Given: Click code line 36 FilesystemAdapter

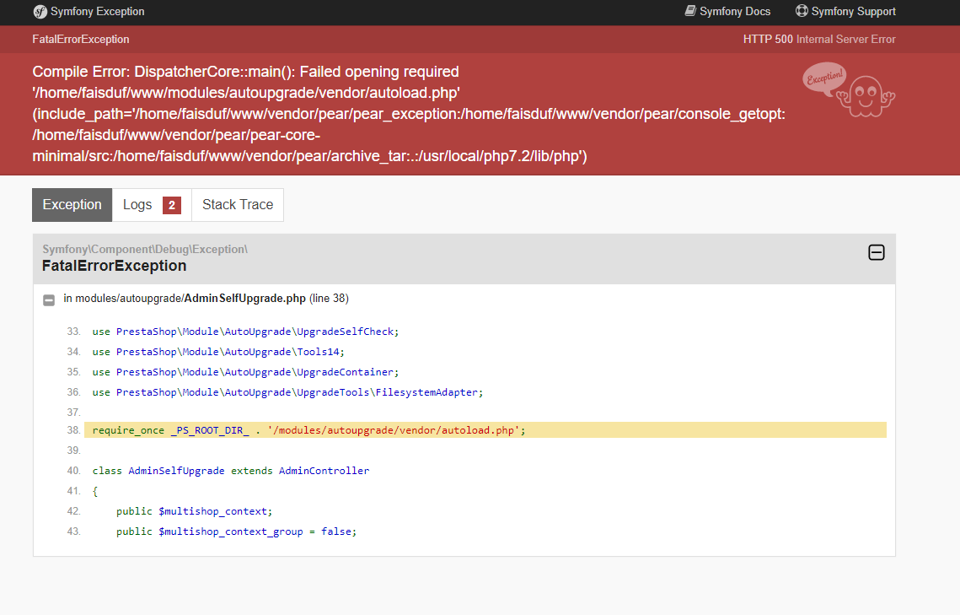Looking at the screenshot, I should (287, 392).
